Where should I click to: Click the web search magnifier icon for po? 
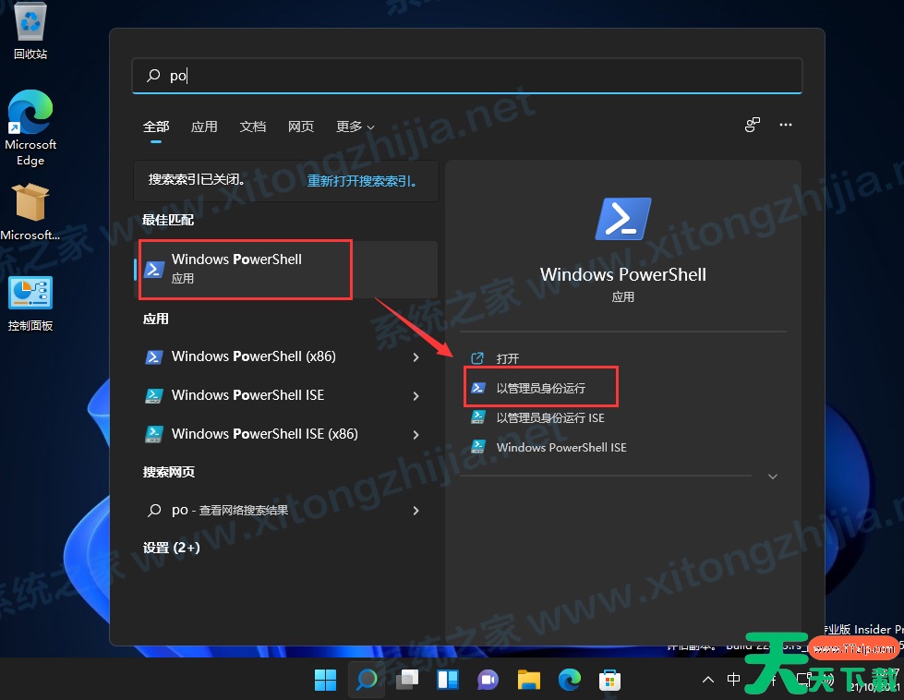tap(154, 511)
